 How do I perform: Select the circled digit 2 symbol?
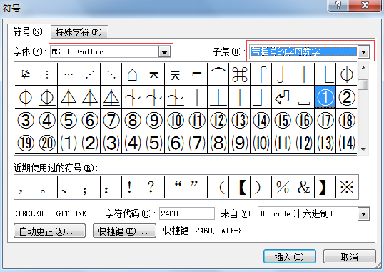347,97
